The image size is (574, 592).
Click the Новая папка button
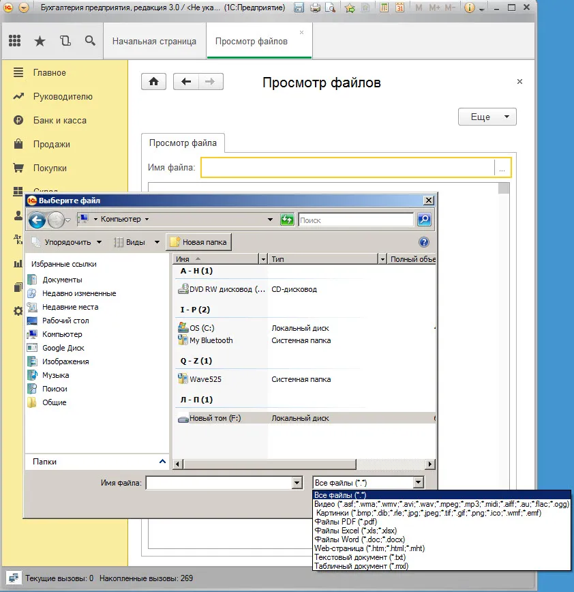coord(198,242)
